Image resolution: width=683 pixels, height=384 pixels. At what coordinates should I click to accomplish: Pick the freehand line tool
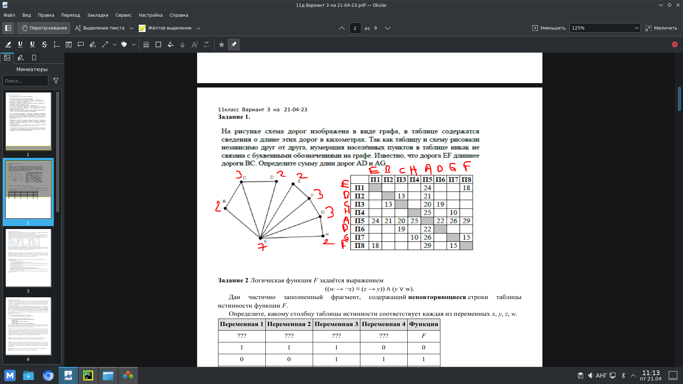[x=93, y=44]
